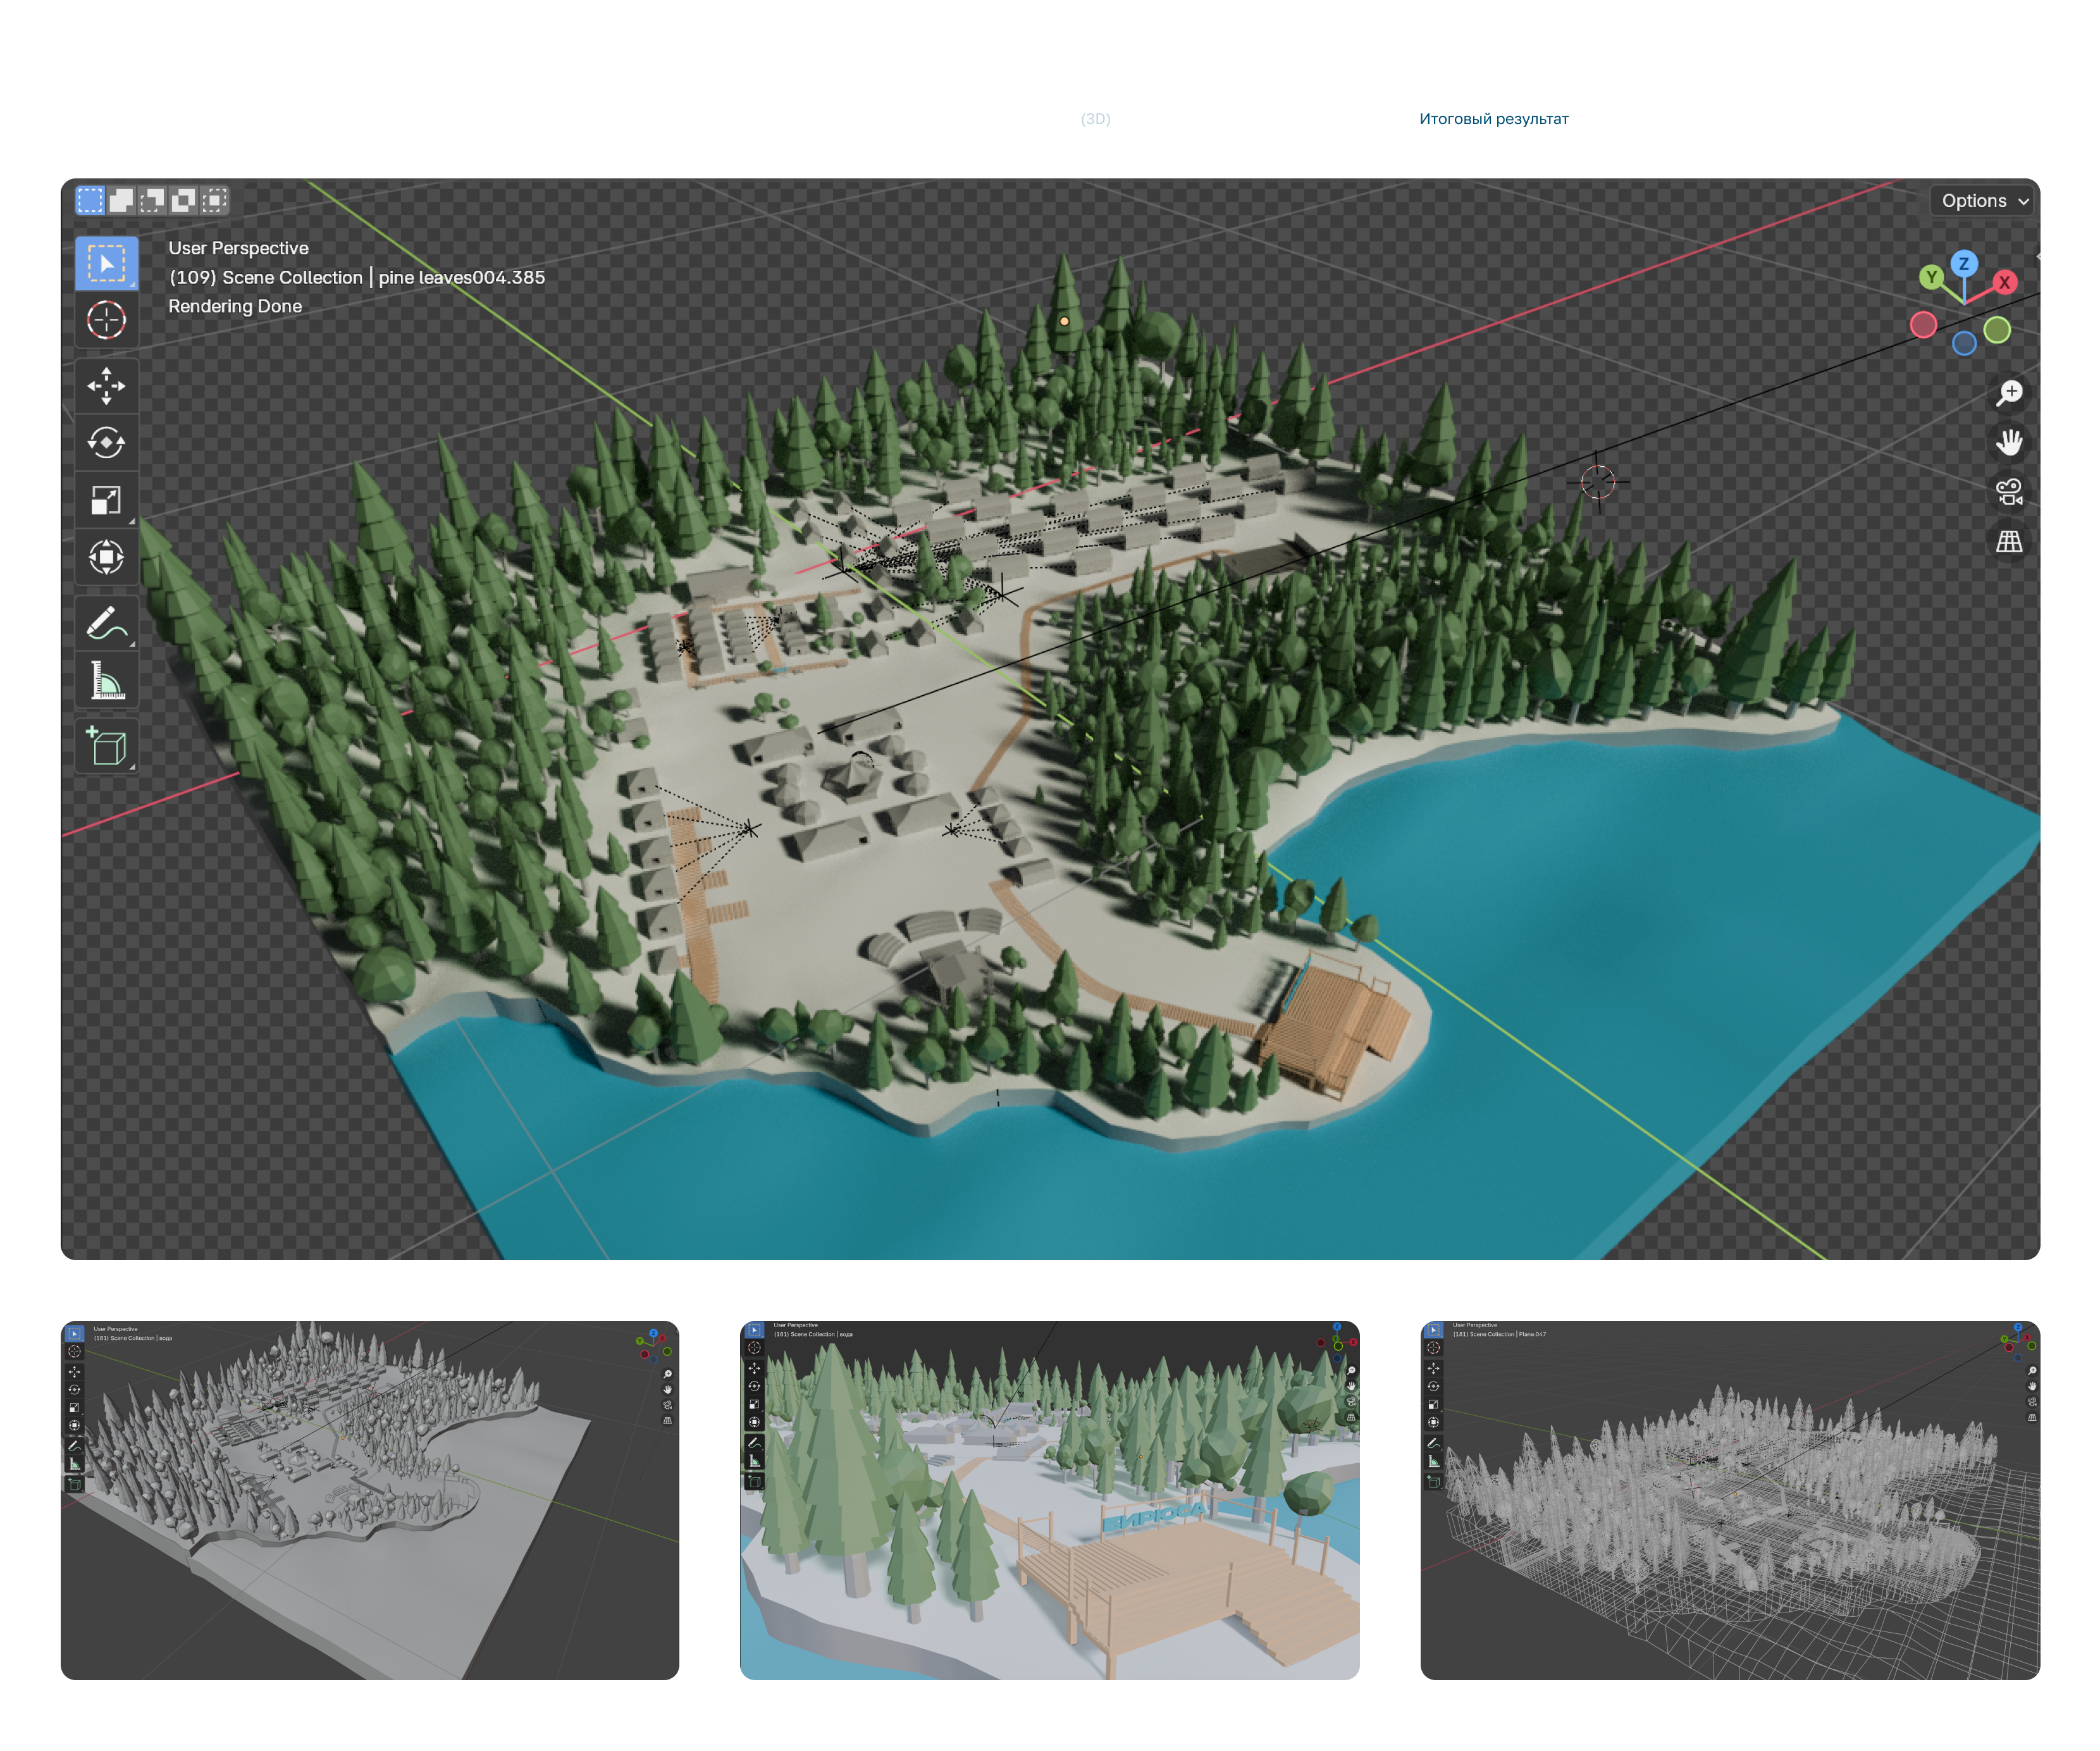2100x1751 pixels.
Task: Select the Measure tool
Action: [x=106, y=681]
